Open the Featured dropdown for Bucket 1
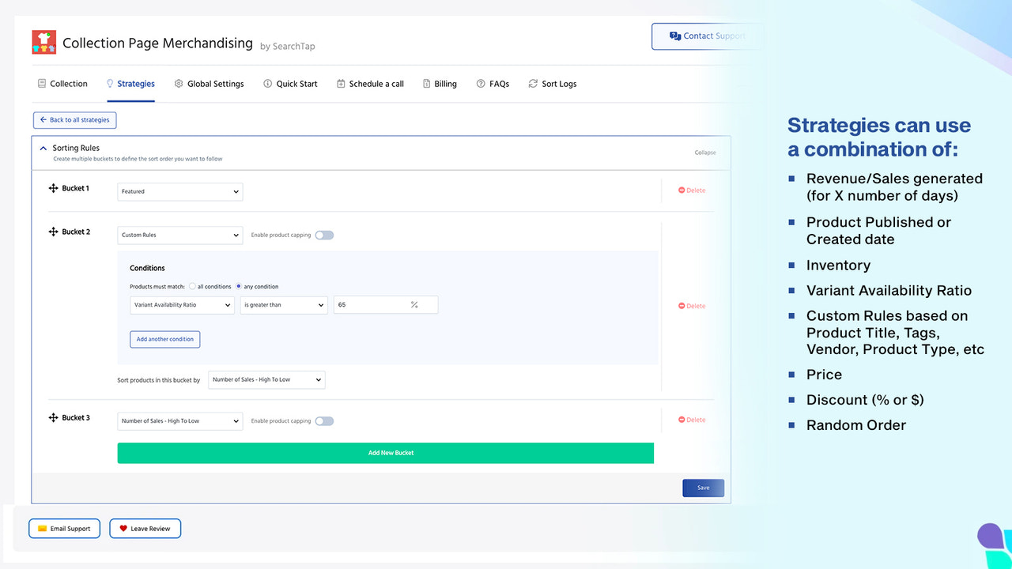Image resolution: width=1012 pixels, height=569 pixels. click(179, 191)
